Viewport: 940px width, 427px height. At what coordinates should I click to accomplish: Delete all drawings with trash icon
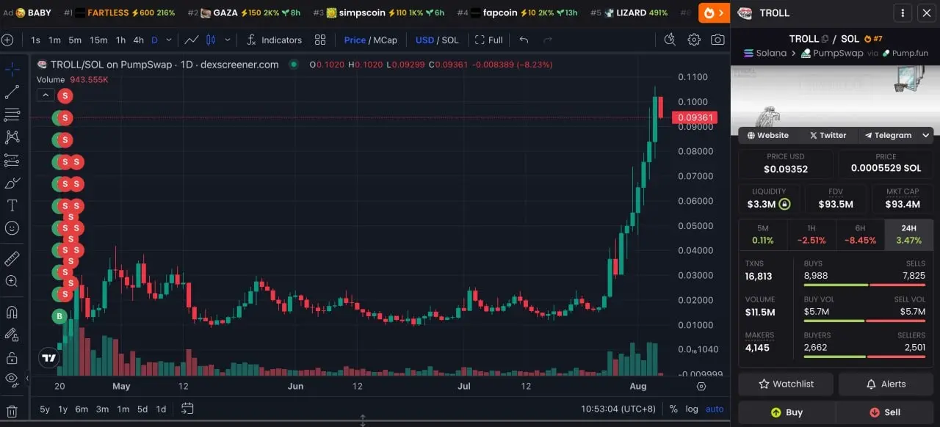click(x=12, y=411)
